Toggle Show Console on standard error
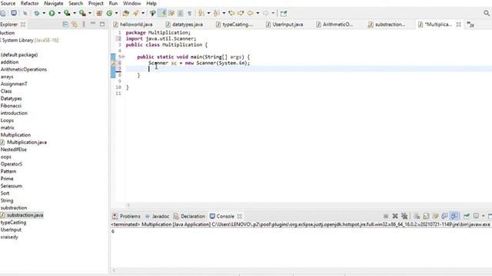This screenshot has height=276, width=492. (454, 216)
